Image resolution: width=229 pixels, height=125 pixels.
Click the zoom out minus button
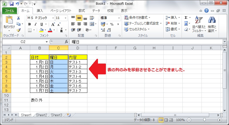pos(189,120)
